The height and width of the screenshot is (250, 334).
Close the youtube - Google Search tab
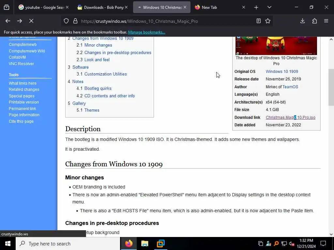[67, 7]
